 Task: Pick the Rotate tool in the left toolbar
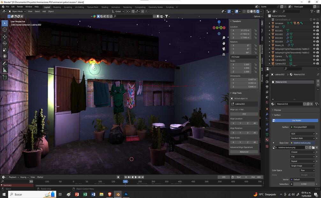coord(5,43)
